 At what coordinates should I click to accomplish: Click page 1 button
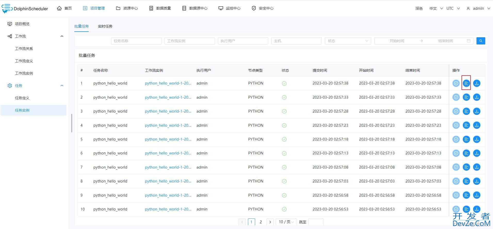[252, 222]
